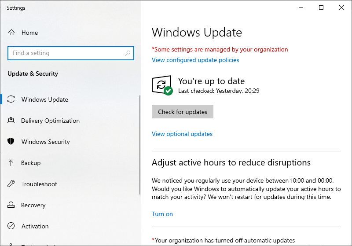The width and height of the screenshot is (352, 246).
Task: Click Turn on for active hours
Action: [x=162, y=214]
